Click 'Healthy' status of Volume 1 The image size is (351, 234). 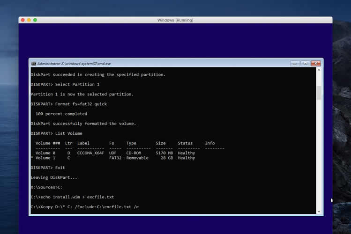pyautogui.click(x=187, y=158)
